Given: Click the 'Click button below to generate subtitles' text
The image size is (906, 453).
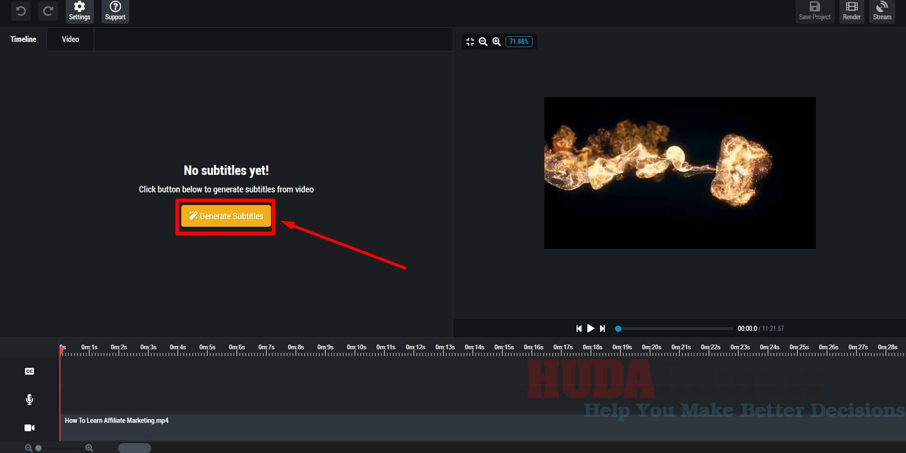Looking at the screenshot, I should [x=226, y=189].
